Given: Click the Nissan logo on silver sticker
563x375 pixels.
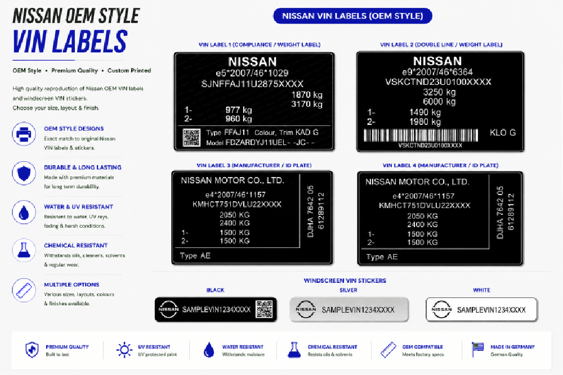Looking at the screenshot, I should click(306, 309).
